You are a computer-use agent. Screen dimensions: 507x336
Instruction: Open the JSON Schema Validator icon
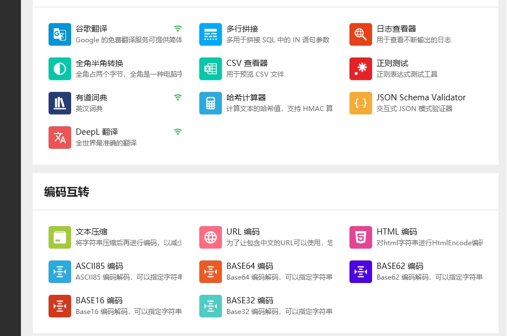[x=360, y=103]
